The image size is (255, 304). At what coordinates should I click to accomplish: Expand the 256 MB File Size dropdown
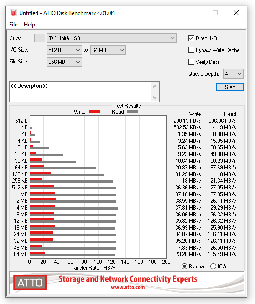click(64, 62)
